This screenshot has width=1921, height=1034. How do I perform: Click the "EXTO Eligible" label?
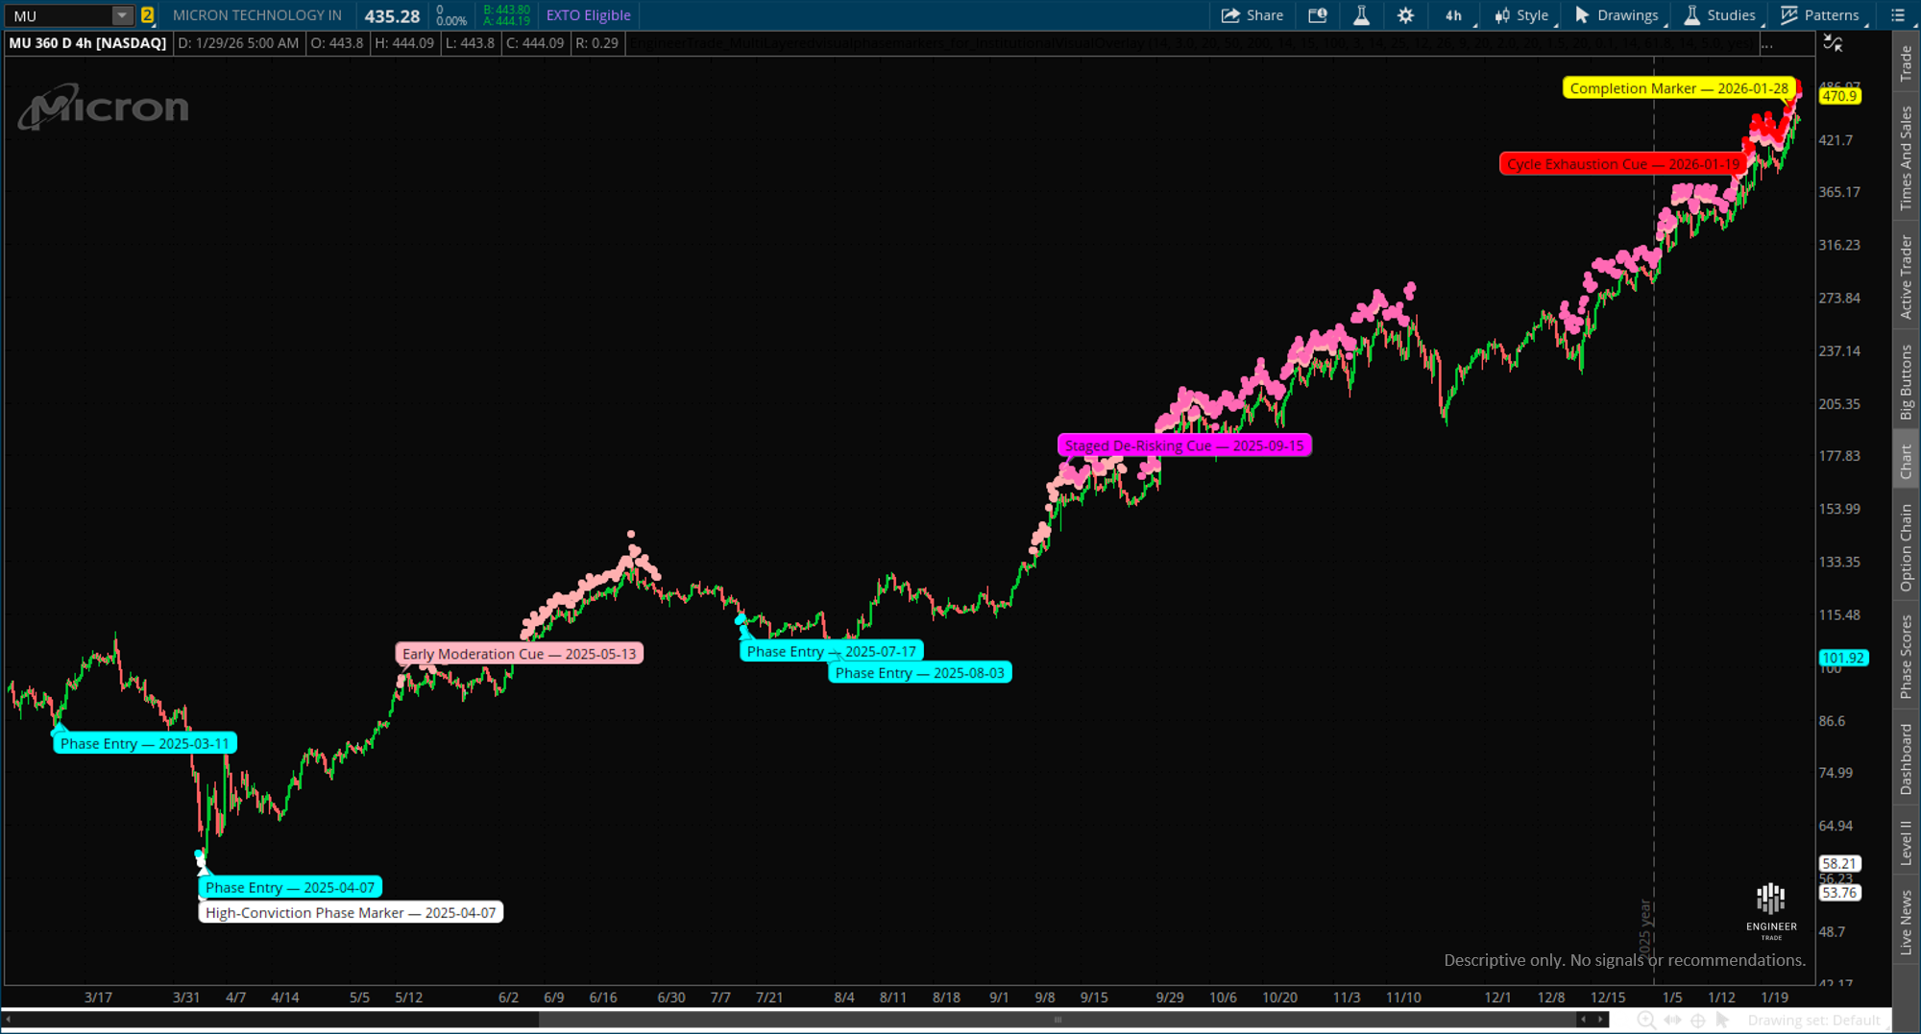click(587, 15)
